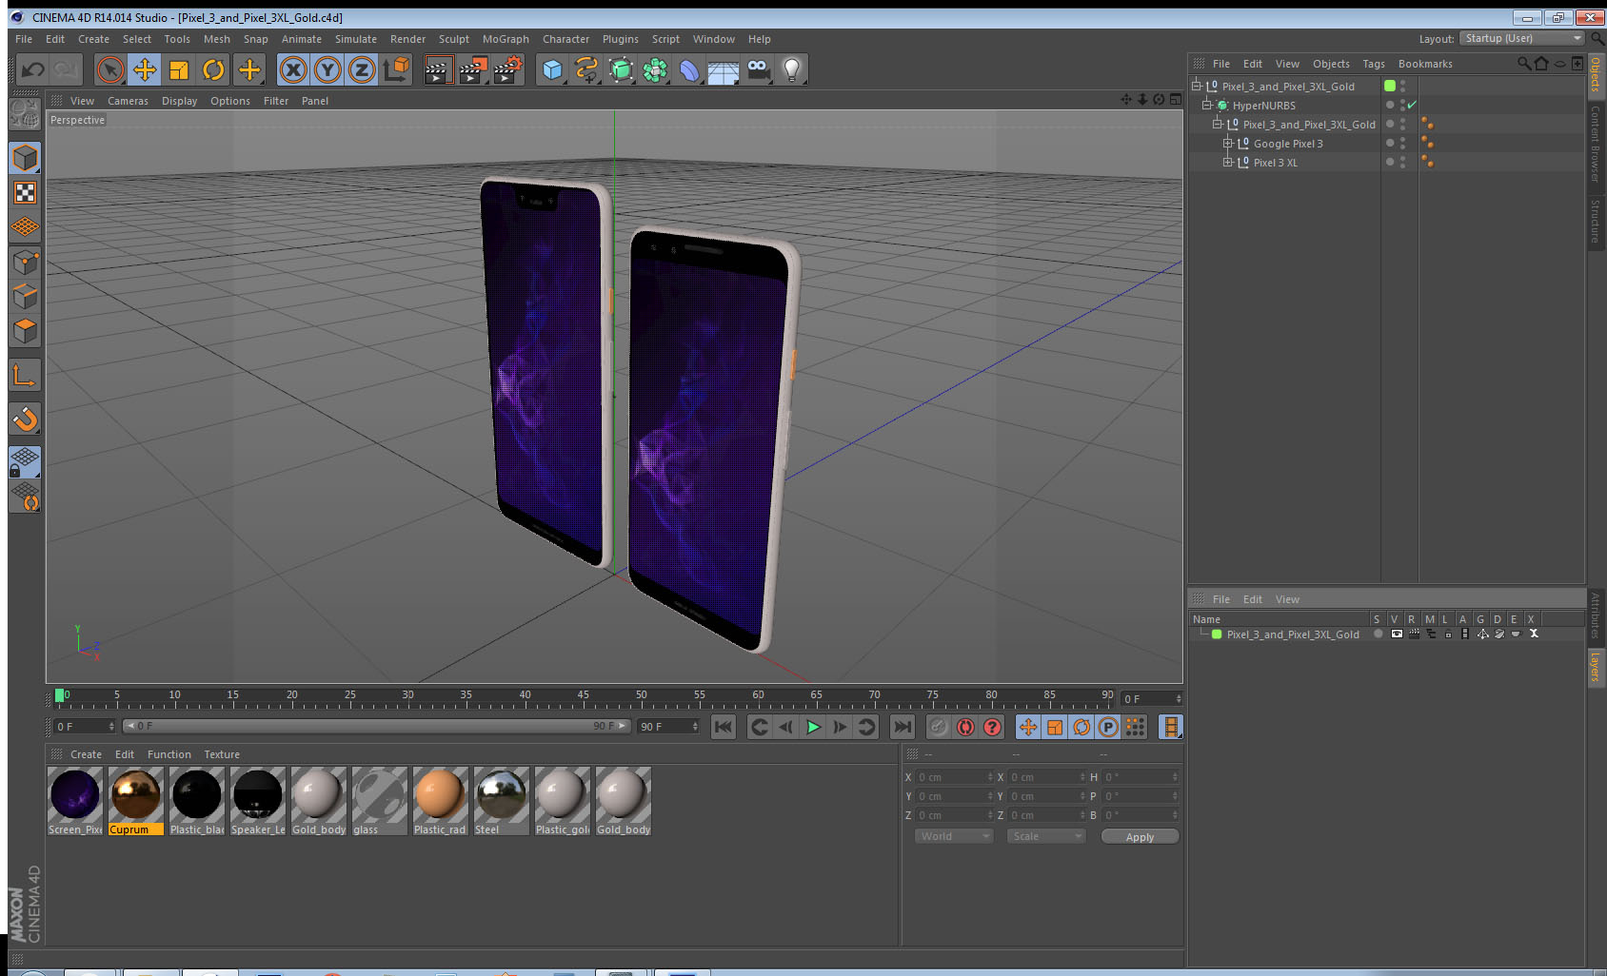Toggle visibility dots of Google Pixel 3
Screen dimensions: 1607x976
(x=1402, y=143)
